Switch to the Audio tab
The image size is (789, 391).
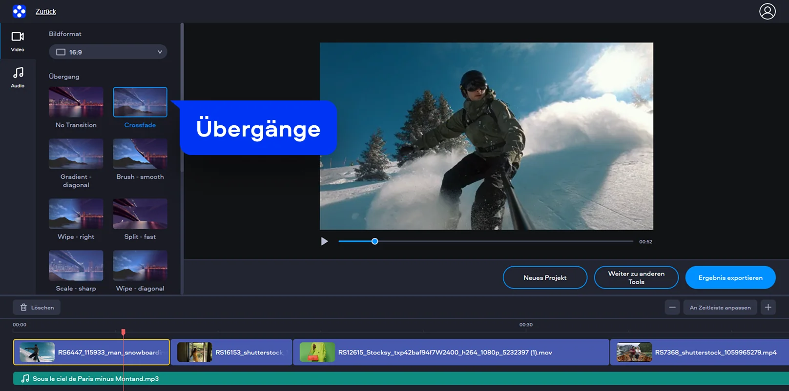click(18, 77)
